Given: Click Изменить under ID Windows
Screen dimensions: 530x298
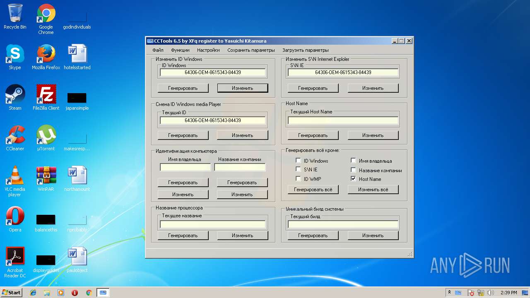Looking at the screenshot, I should (243, 88).
